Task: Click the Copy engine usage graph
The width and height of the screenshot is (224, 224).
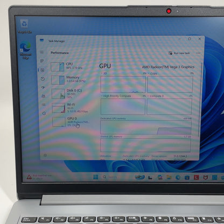Action: point(170,84)
